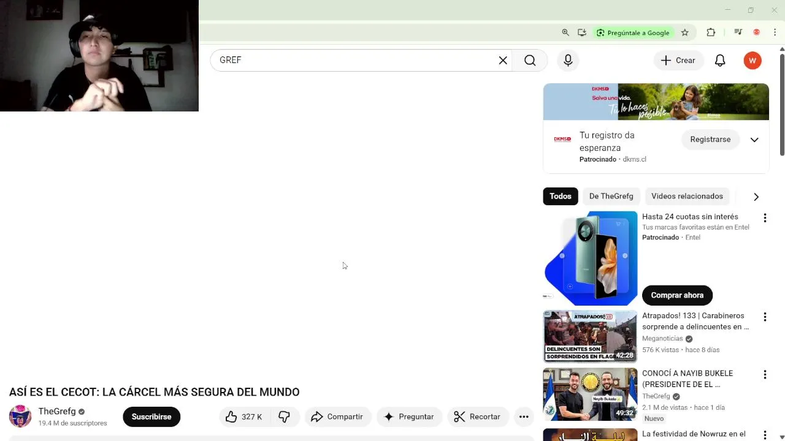Like the video with 327 K
The image size is (785, 441).
coord(244,417)
